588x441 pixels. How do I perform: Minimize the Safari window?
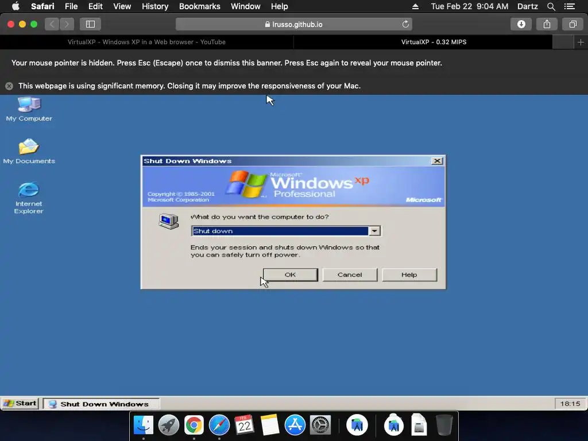(22, 24)
